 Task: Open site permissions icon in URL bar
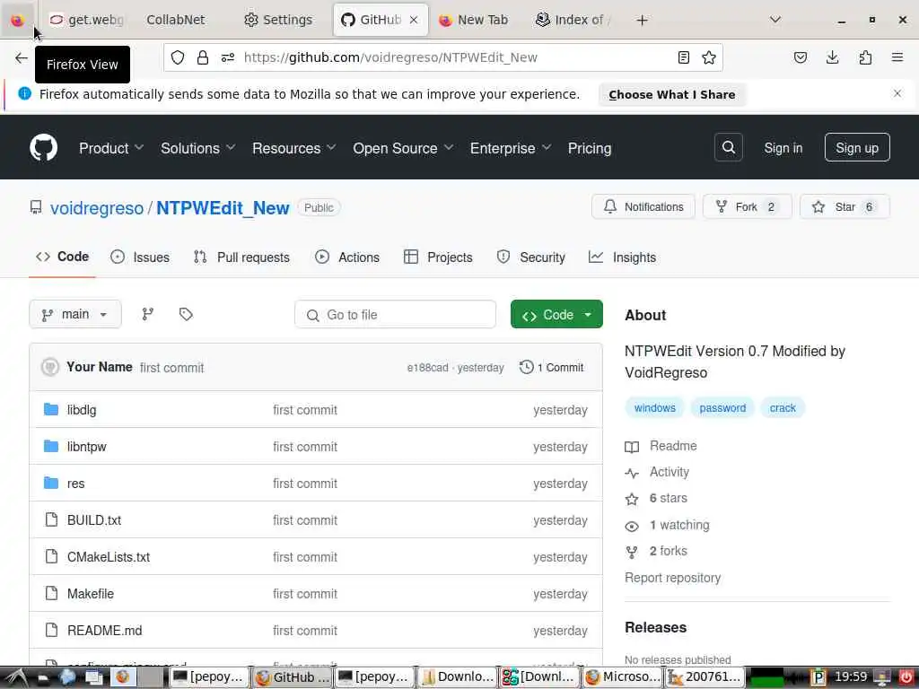[228, 57]
